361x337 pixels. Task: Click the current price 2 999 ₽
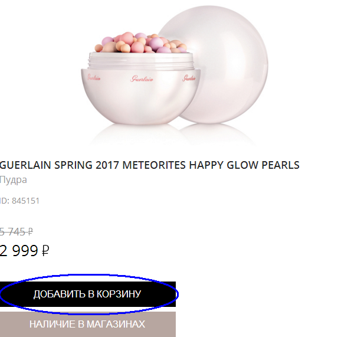coord(24,251)
